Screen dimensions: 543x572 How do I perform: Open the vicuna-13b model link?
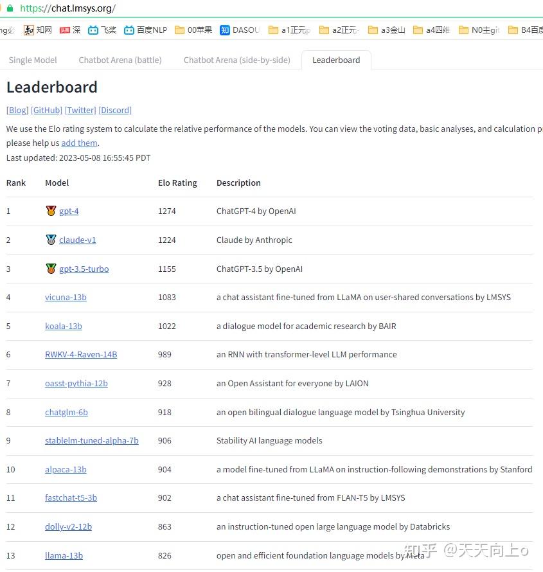[x=66, y=297]
